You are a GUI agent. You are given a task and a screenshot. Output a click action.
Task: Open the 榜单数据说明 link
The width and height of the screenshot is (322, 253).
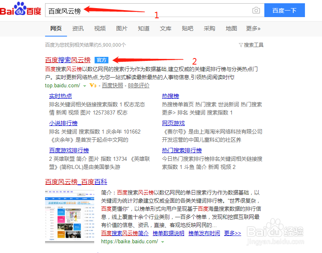pos(169,233)
